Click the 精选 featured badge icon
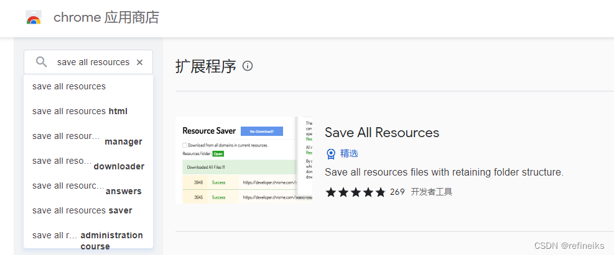 pos(330,154)
